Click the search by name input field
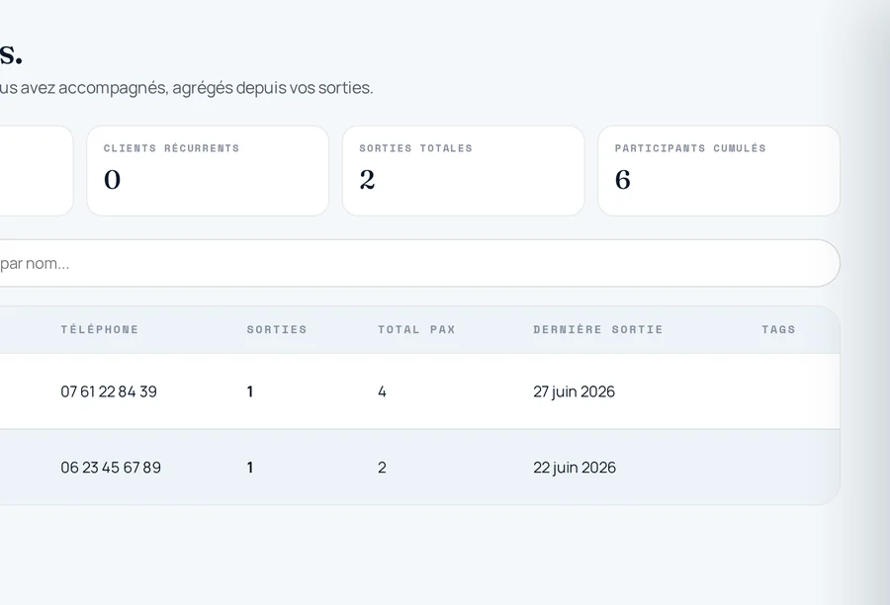The image size is (890, 605). coord(419,263)
